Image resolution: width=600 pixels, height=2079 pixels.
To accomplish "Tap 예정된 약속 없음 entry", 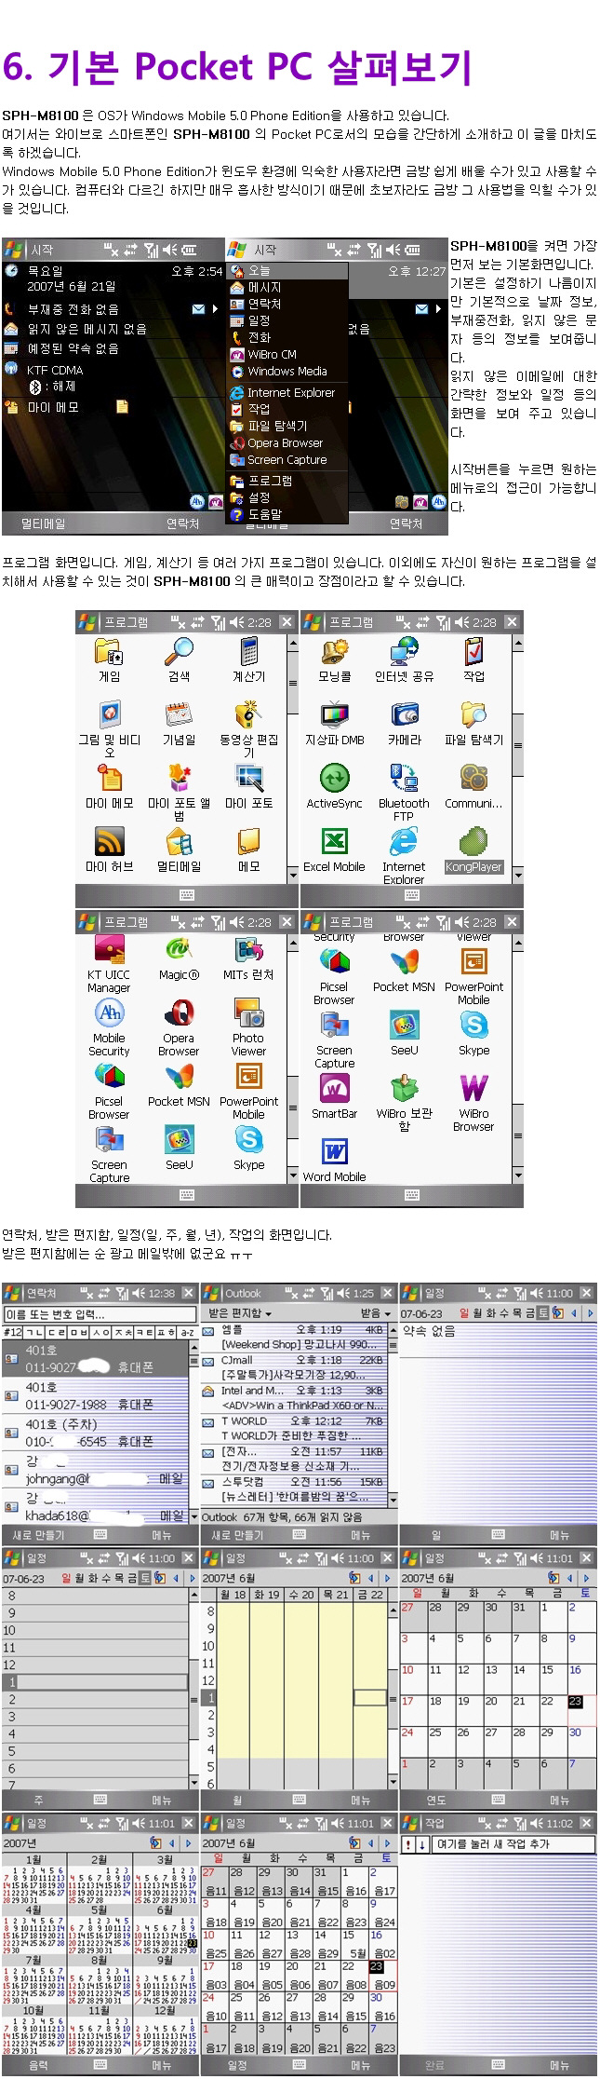I will (x=73, y=348).
